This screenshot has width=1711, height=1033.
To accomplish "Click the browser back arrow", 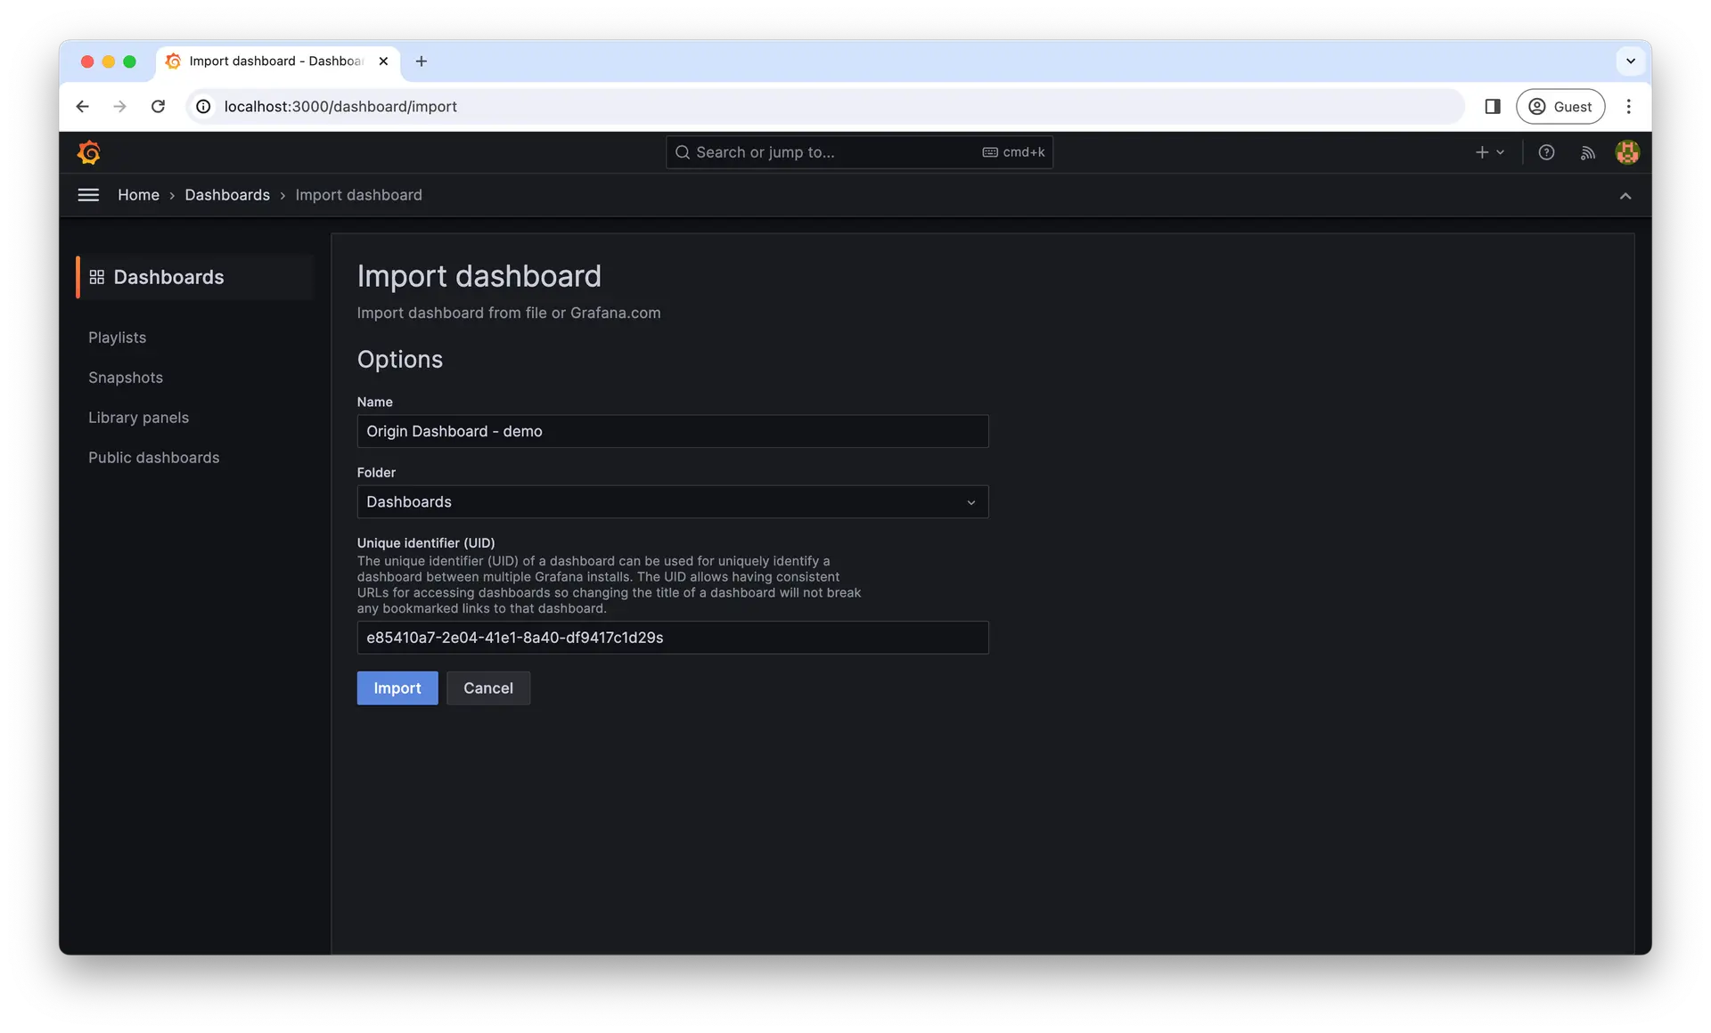I will [x=83, y=107].
